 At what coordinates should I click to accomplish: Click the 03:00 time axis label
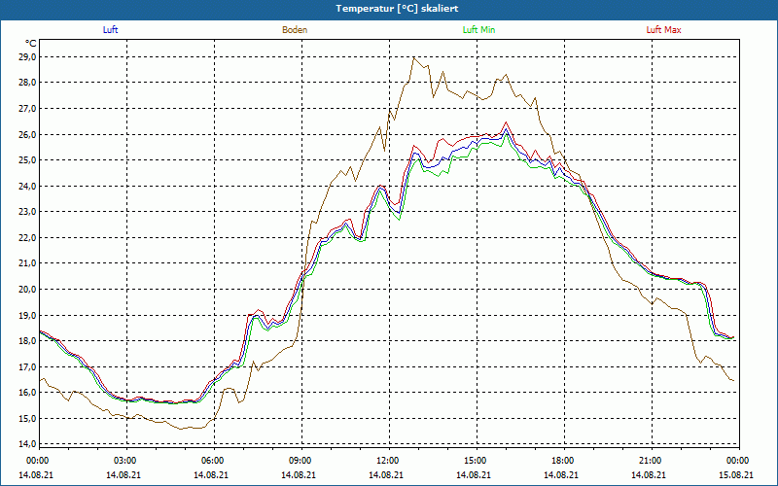pos(125,461)
